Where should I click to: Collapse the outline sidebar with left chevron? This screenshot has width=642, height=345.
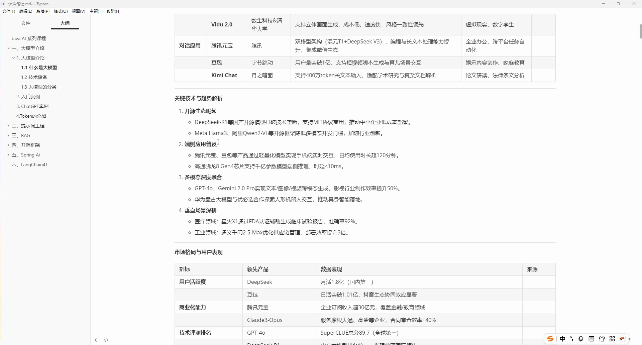point(96,340)
